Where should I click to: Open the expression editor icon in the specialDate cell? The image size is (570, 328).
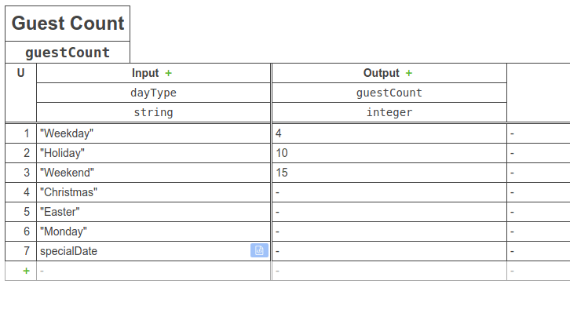pos(259,250)
